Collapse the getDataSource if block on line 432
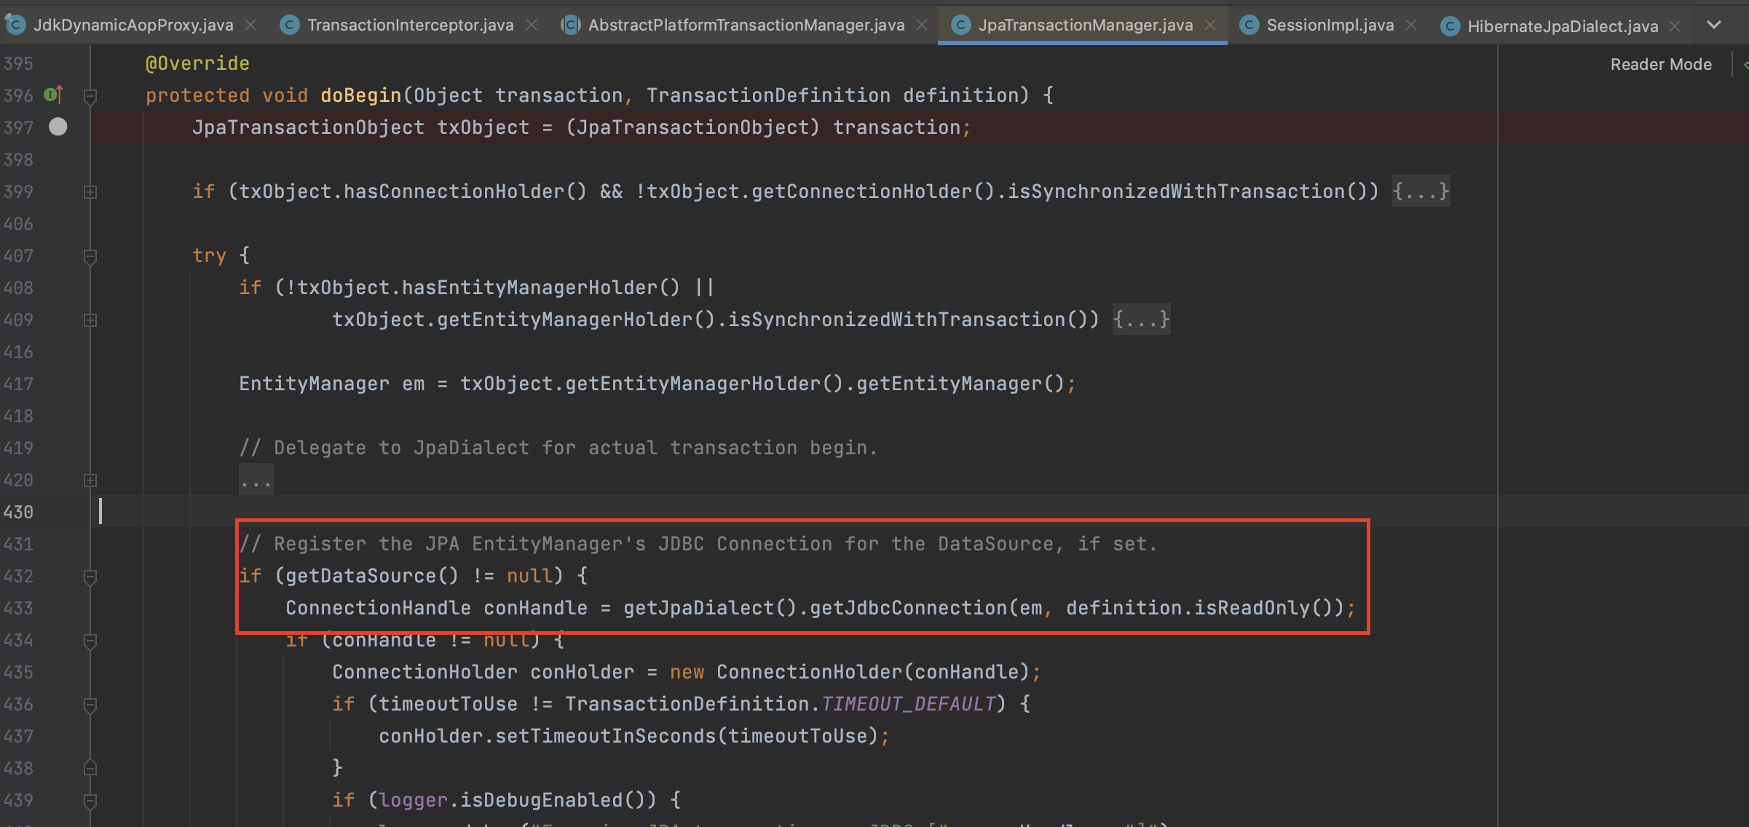Screen dimensions: 1749x827 tap(90, 577)
